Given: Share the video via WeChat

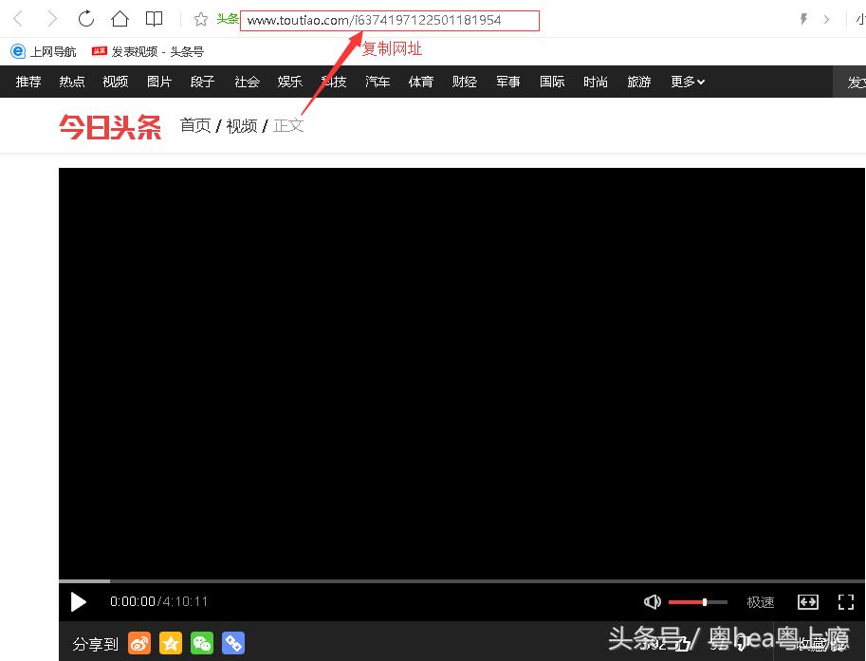Looking at the screenshot, I should click(x=202, y=643).
